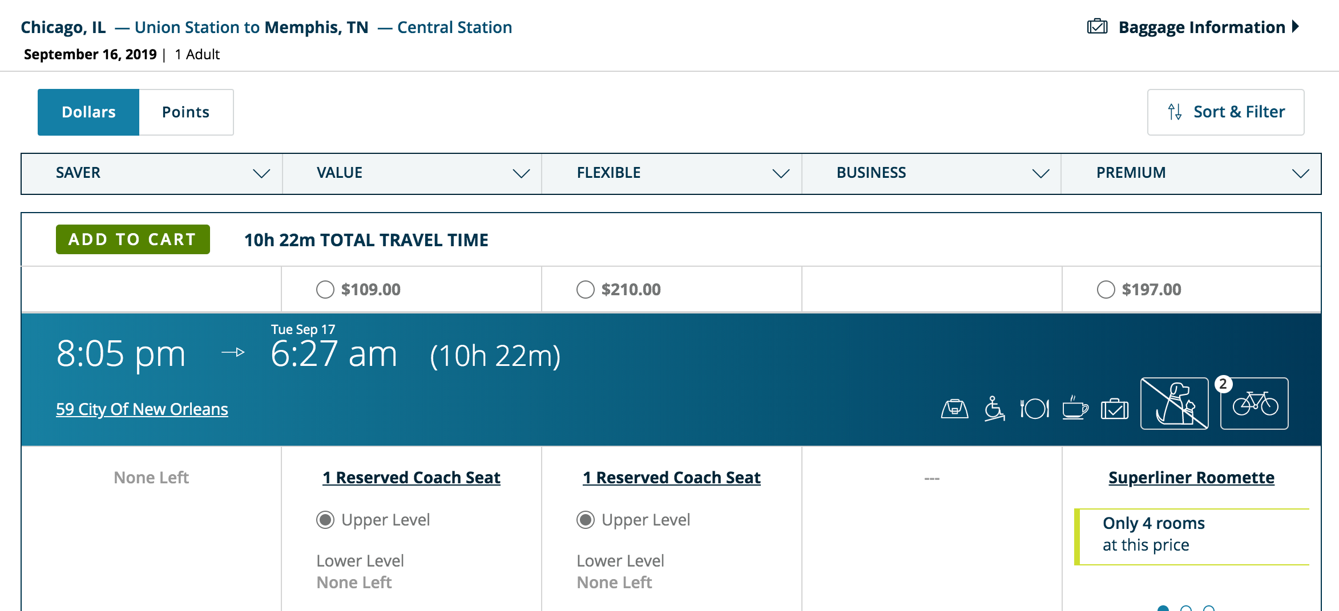Select the $197.00 Premium fare radio
This screenshot has width=1339, height=611.
click(x=1106, y=290)
